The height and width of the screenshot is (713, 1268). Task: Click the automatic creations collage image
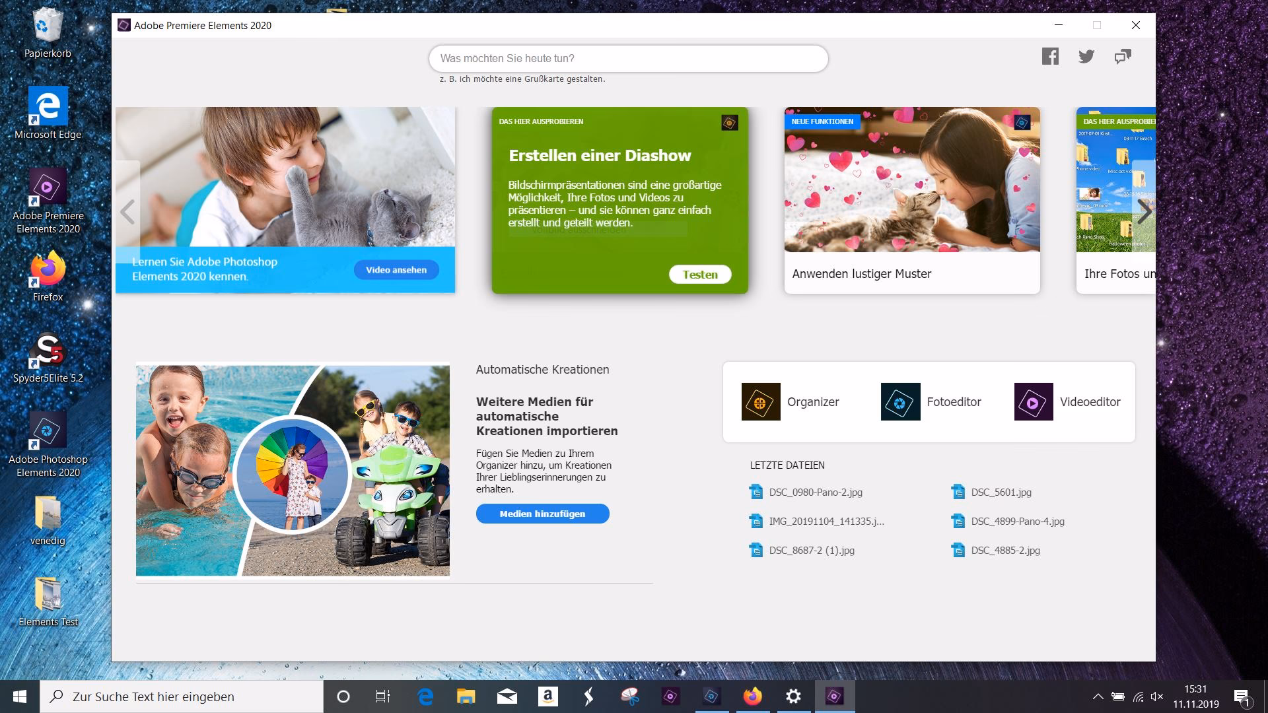point(293,469)
